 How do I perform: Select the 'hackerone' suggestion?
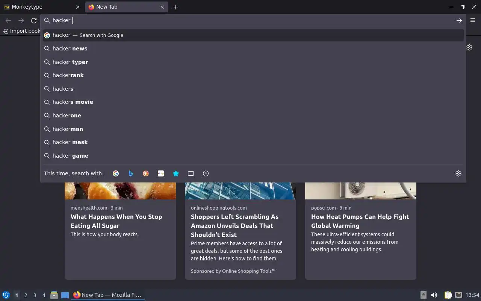[253, 116]
